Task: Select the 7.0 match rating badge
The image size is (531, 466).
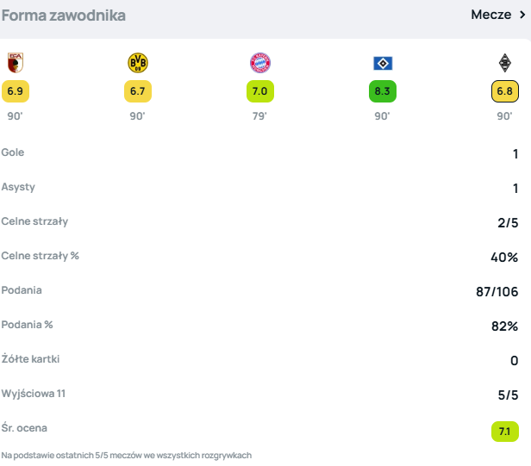Action: tap(259, 90)
